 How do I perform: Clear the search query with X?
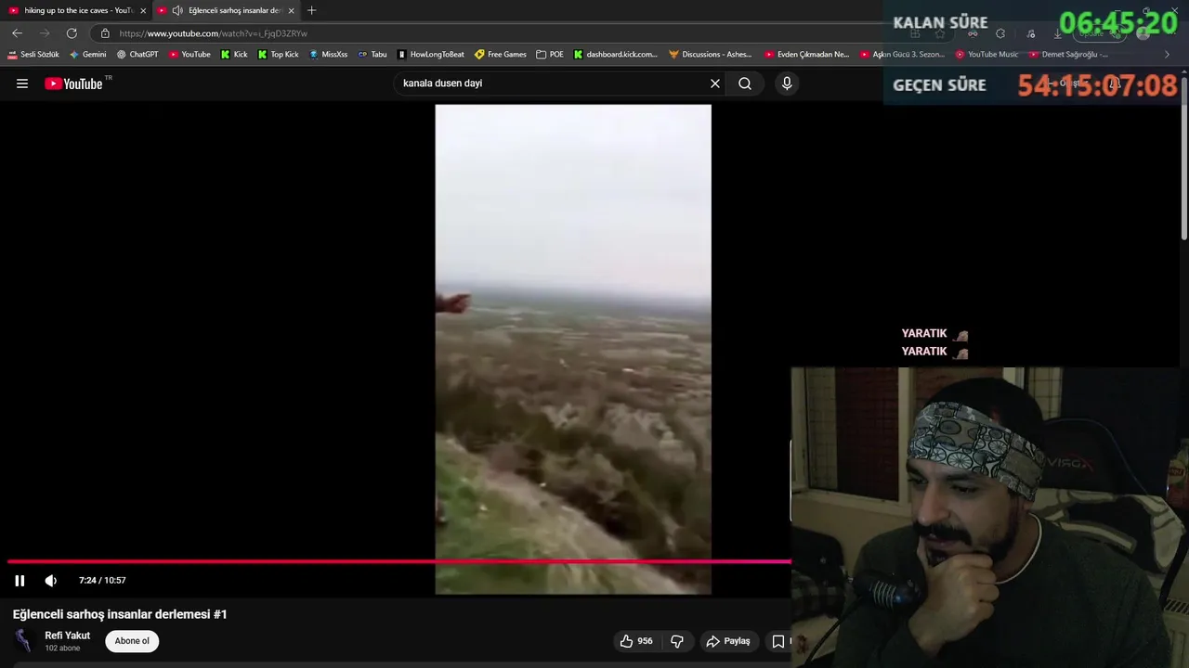[x=715, y=83]
